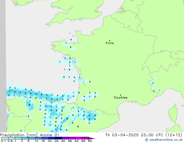
Task: Select the 10–15 mm blue legend swatch
Action: 39,138
